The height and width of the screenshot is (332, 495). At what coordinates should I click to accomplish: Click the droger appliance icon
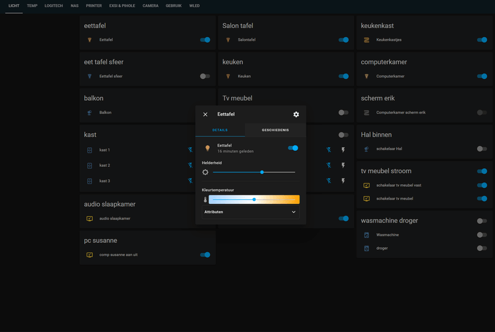[366, 248]
